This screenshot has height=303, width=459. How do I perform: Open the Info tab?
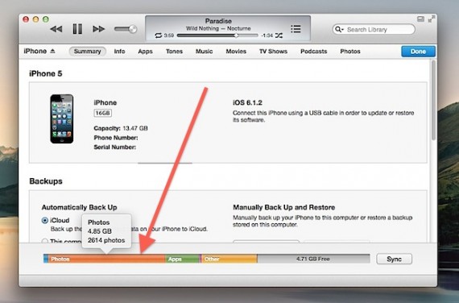click(119, 52)
